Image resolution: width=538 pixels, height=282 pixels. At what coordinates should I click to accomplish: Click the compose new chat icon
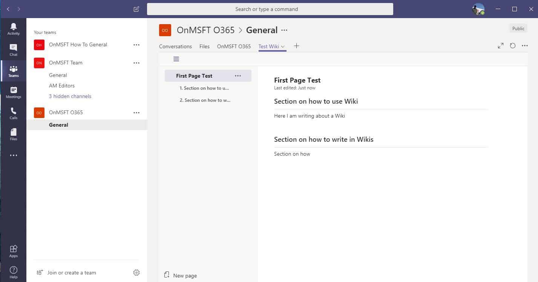(136, 9)
